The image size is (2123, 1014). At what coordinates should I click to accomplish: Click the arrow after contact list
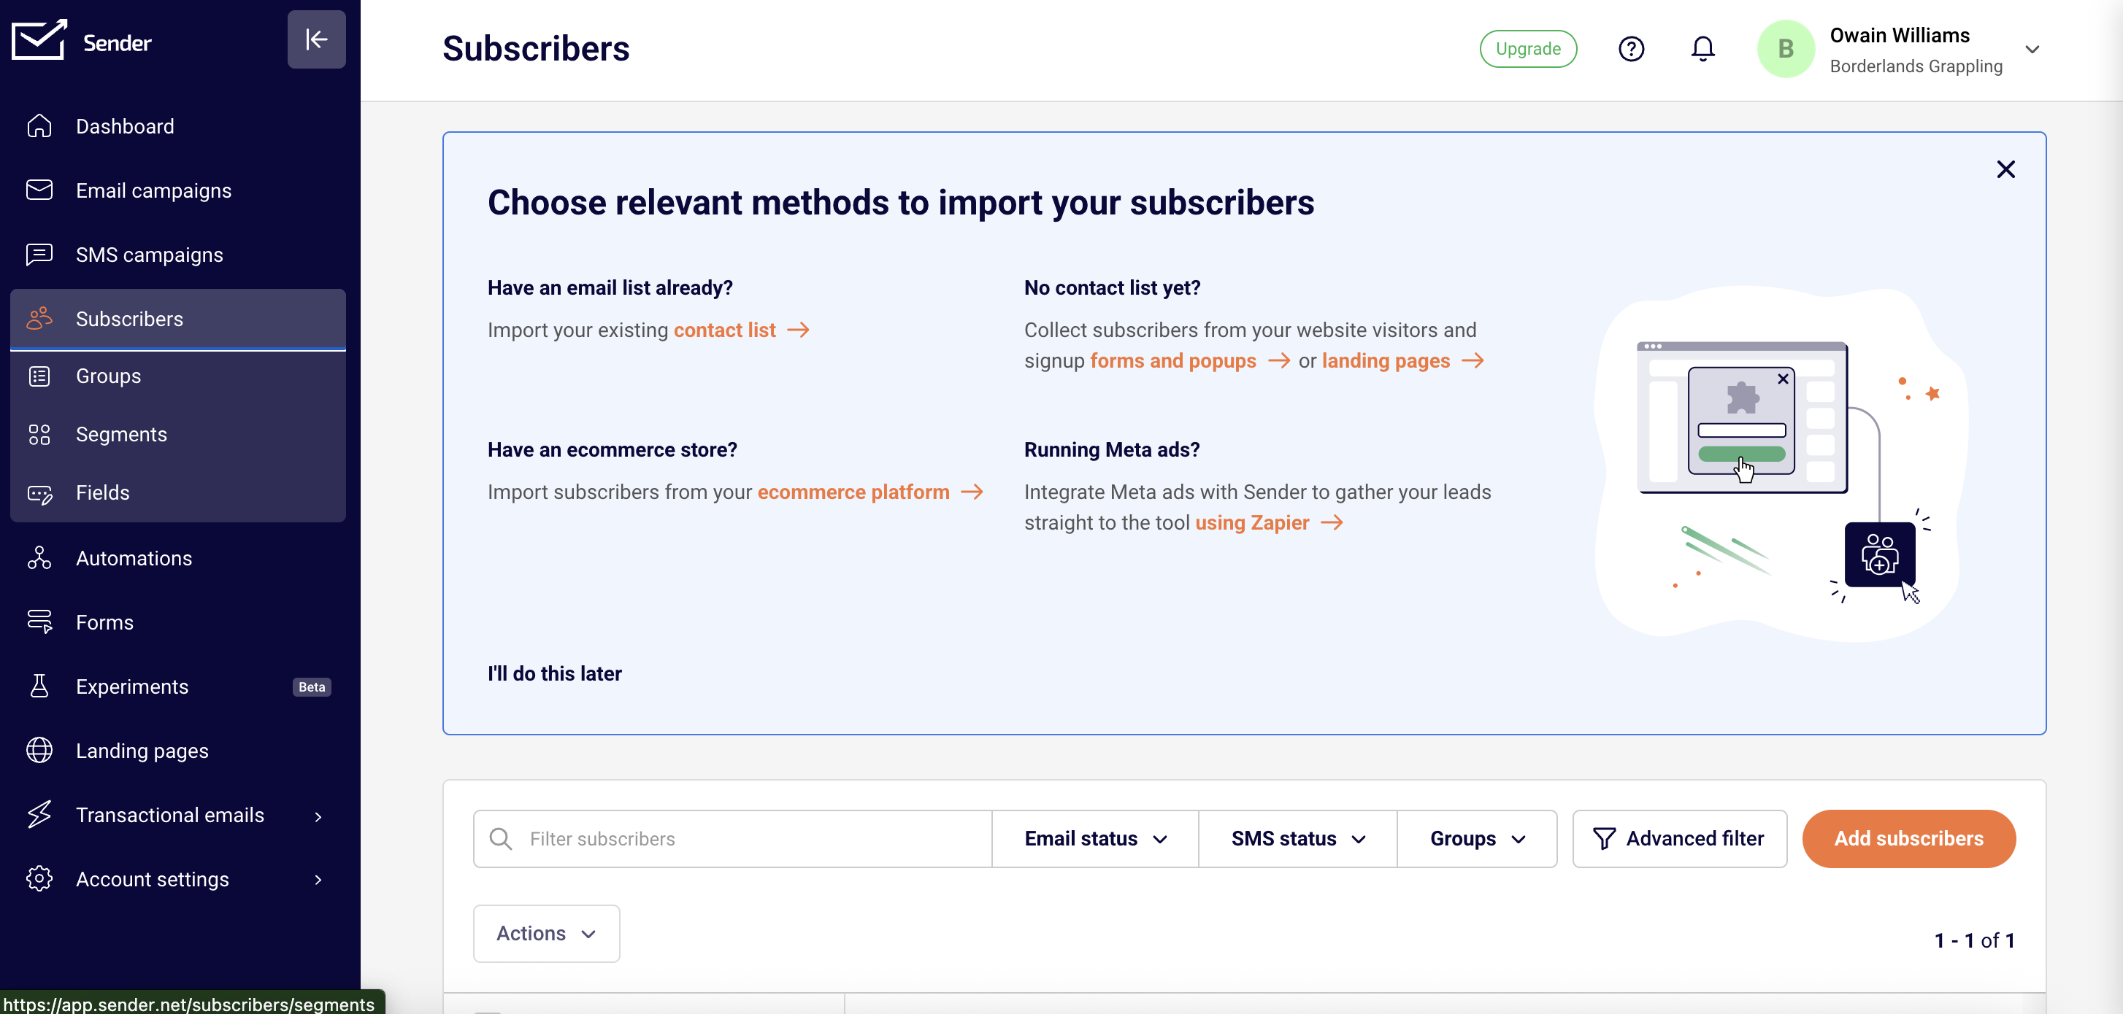(798, 330)
